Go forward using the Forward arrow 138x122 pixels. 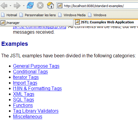point(17,6)
